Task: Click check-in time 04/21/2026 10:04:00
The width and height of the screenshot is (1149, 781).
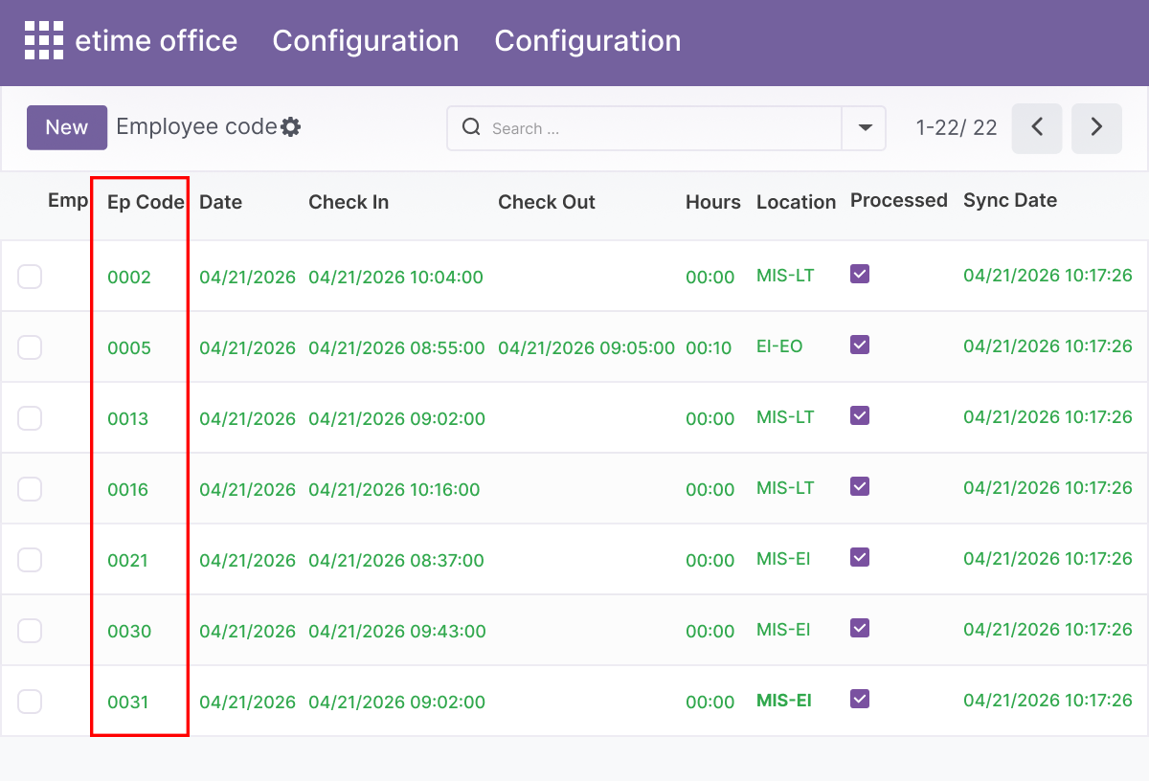Action: (x=395, y=278)
